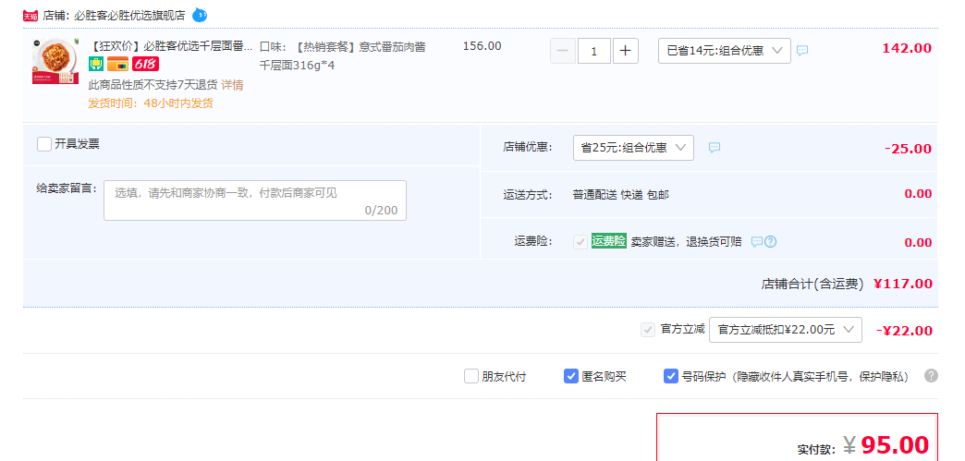Click the Tmall store logo icon
The height and width of the screenshot is (461, 965).
(x=31, y=16)
